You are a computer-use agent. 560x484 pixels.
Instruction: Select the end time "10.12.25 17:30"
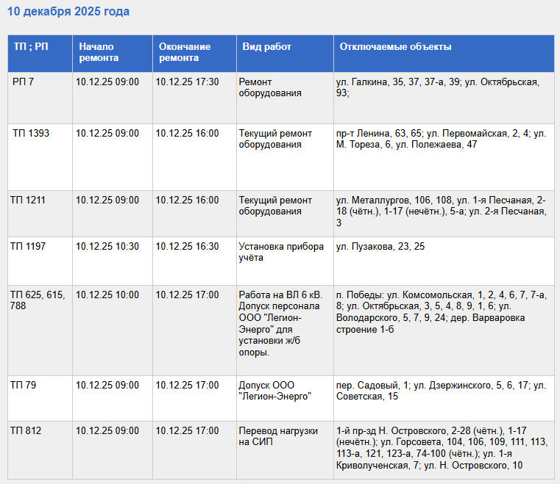click(187, 82)
